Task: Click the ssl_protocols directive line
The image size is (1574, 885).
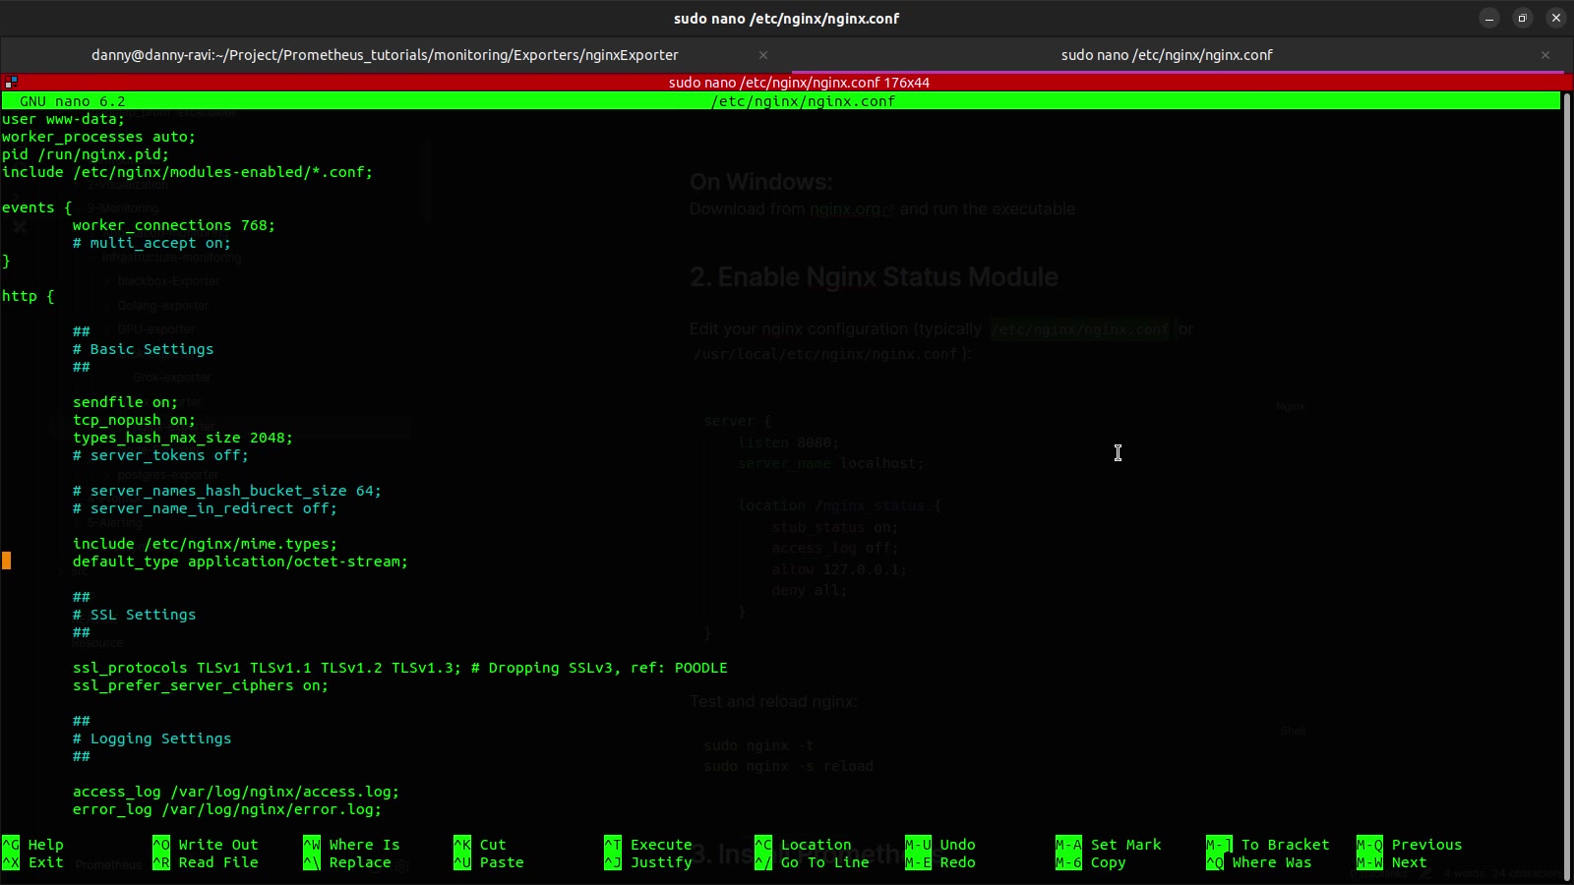Action: coord(400,668)
